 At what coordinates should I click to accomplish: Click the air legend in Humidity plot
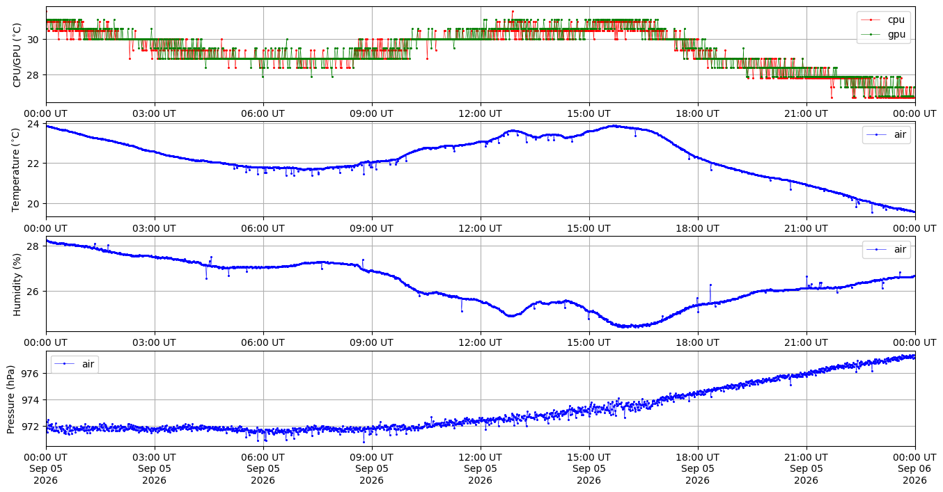coord(887,249)
